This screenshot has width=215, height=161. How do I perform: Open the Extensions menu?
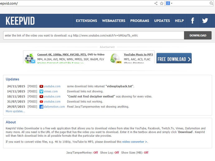pos(86,21)
